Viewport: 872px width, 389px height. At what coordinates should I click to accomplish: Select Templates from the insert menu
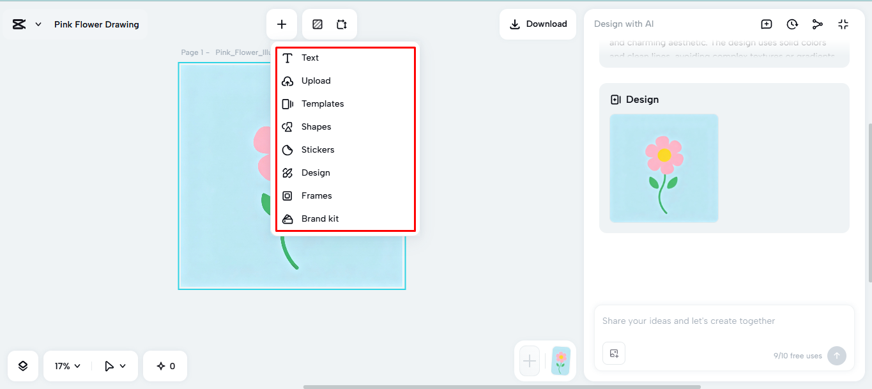pos(322,103)
